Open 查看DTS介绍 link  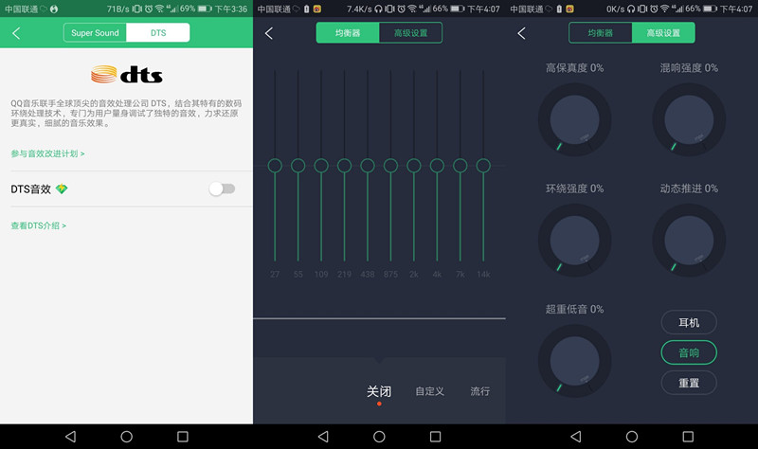pos(39,225)
